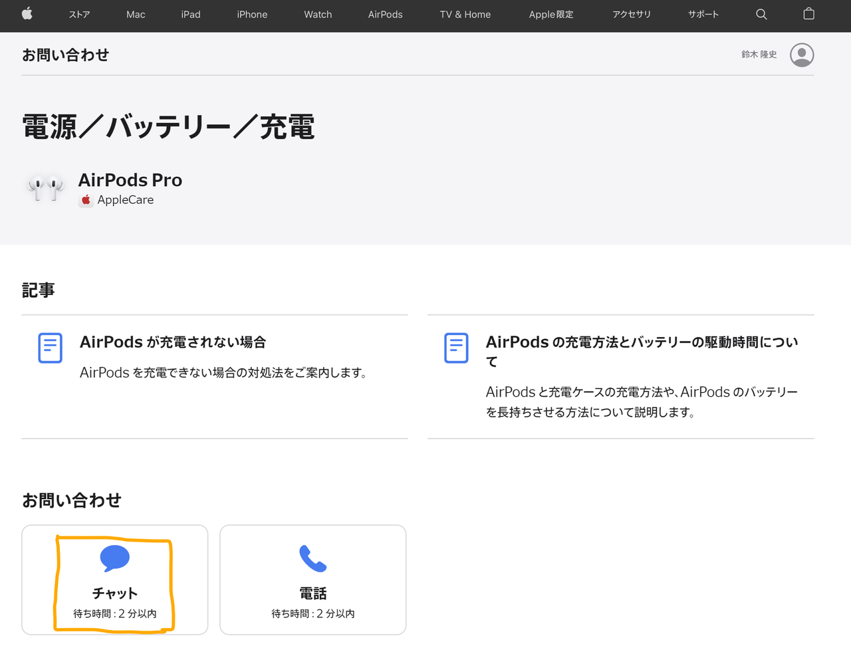Open the ストア menu item
Viewport: 851px width, 650px height.
80,14
